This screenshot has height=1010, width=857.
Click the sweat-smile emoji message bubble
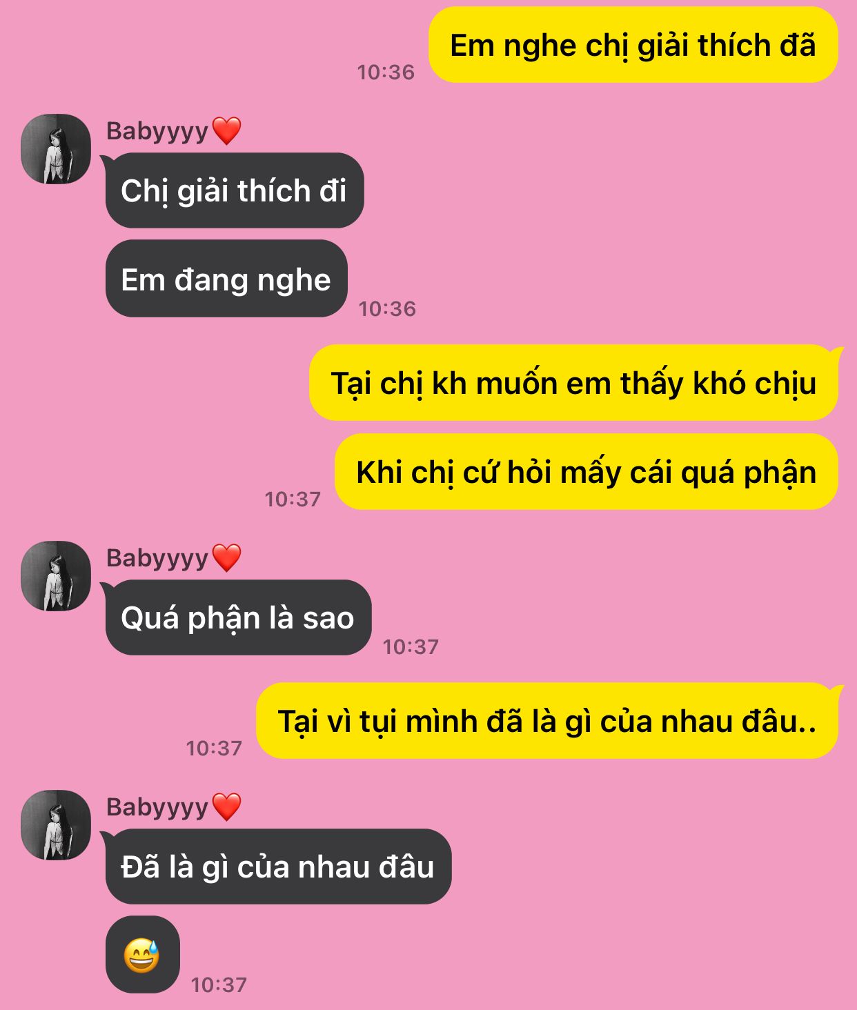143,955
